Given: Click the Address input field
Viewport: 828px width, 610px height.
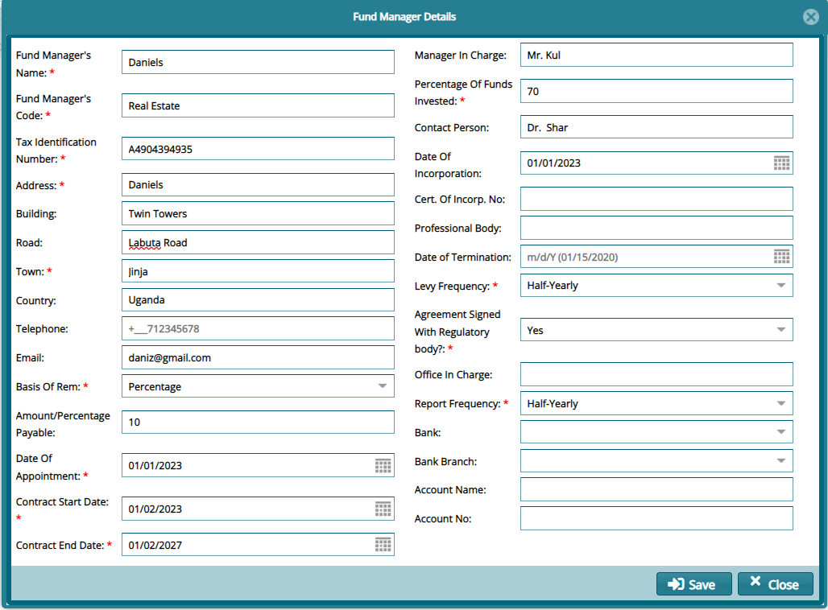Looking at the screenshot, I should coord(258,184).
